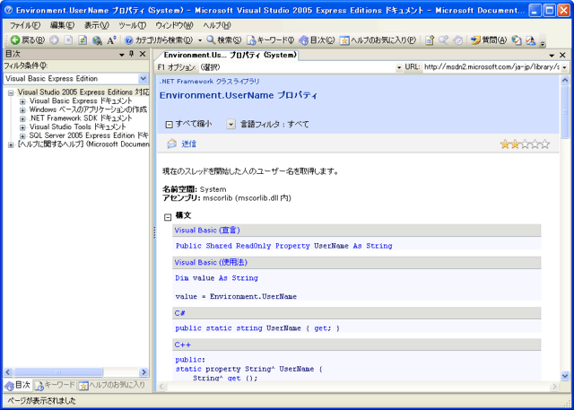
Task: Collapse the 構文 (syntax) section
Action: (x=168, y=217)
